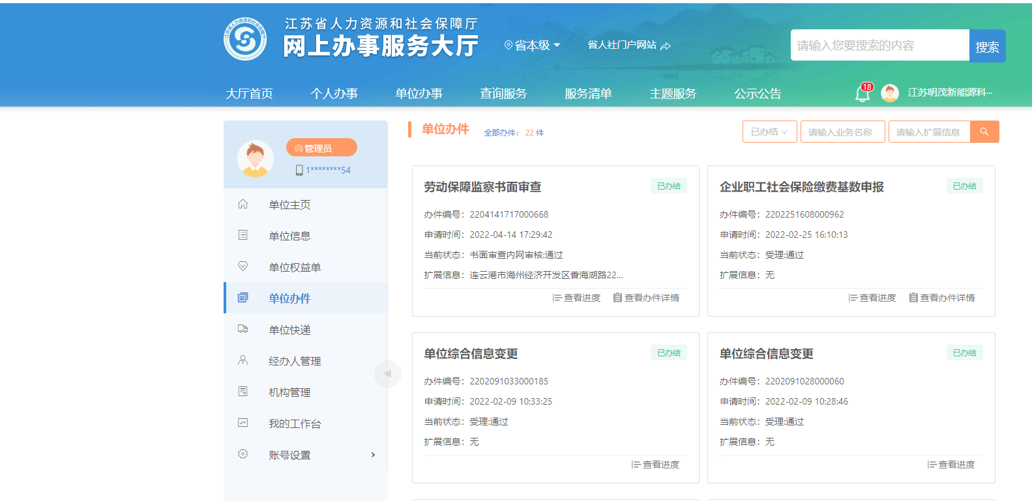Screen dimensions: 1032x501
Task: View 查看办件详情 for 劳动保障监察书面审查
Action: (646, 298)
